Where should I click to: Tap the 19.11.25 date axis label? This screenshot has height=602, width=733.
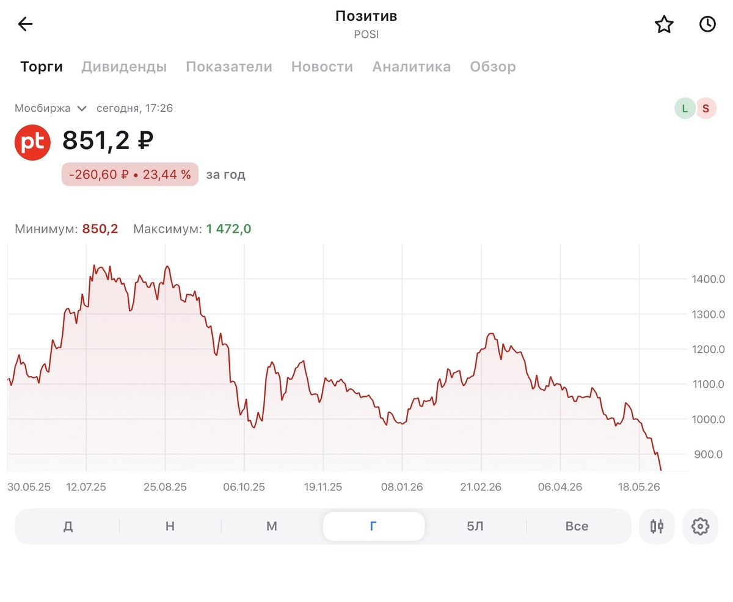323,487
